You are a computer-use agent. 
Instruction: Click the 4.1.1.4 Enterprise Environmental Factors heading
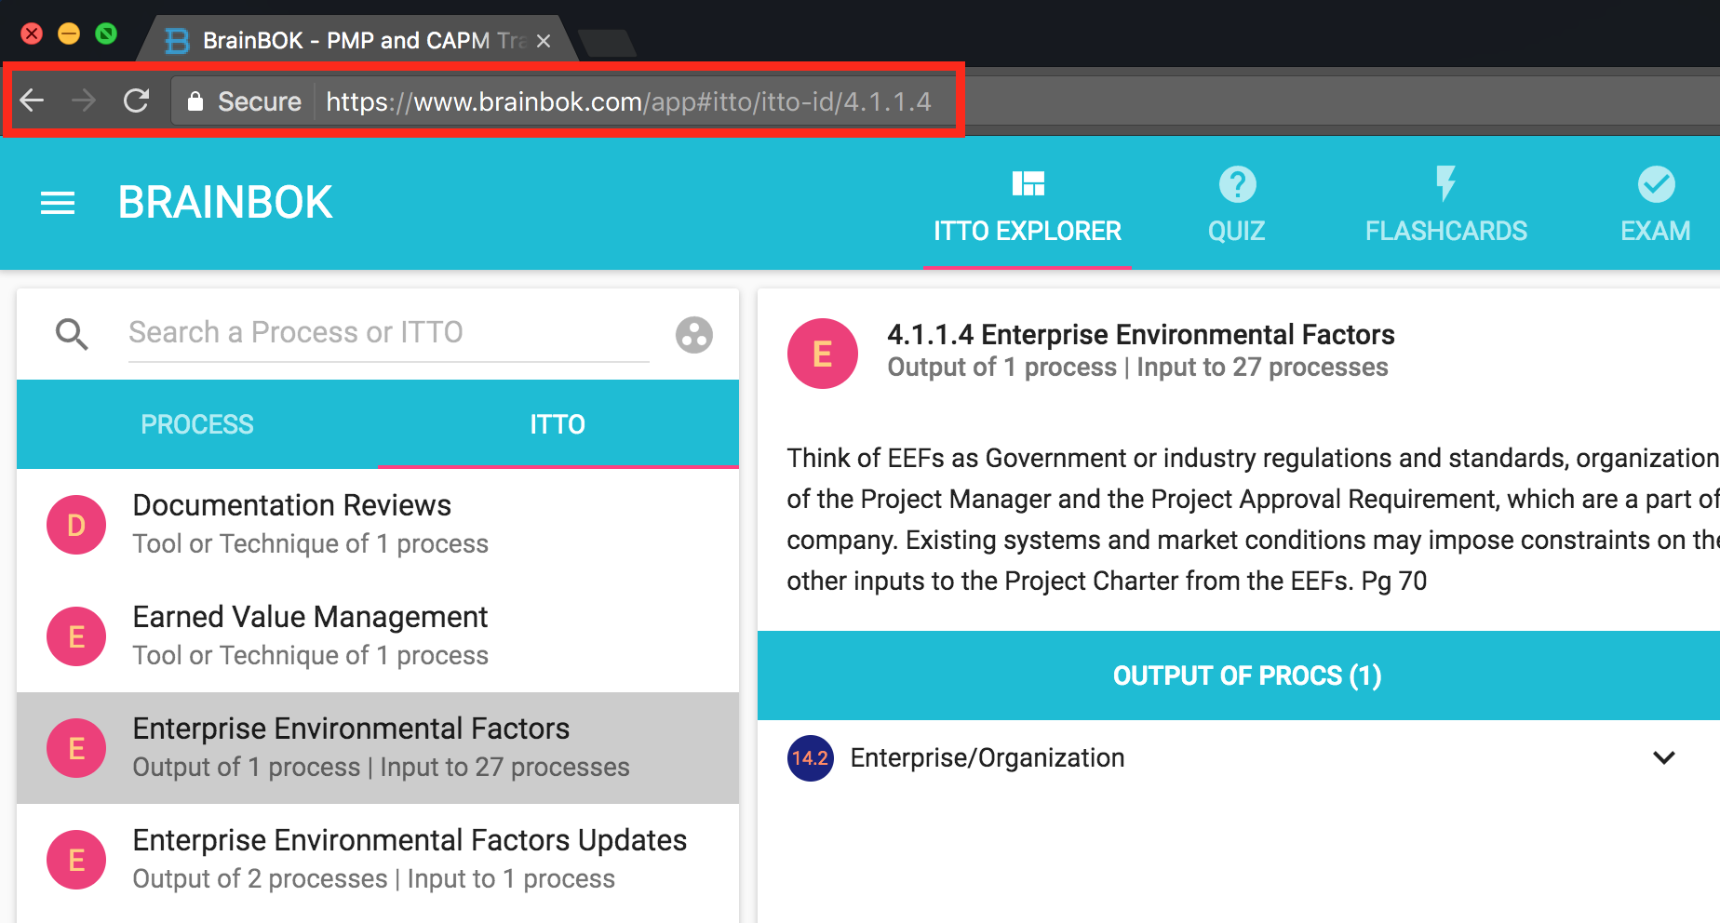pos(1141,334)
